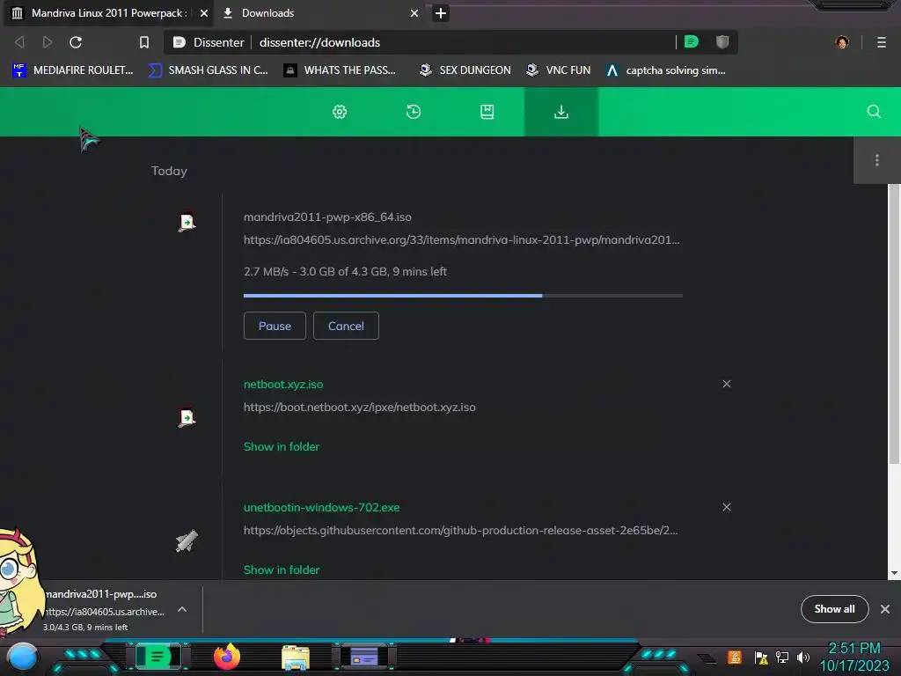Open File Explorer from the taskbar
The width and height of the screenshot is (901, 676).
click(296, 658)
